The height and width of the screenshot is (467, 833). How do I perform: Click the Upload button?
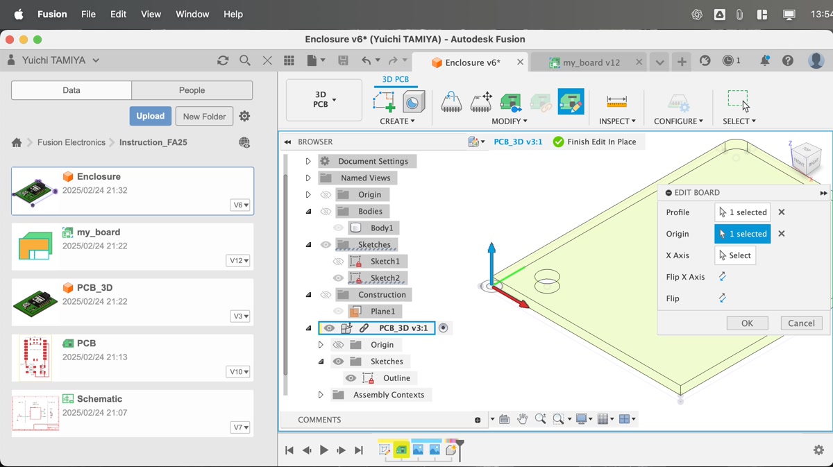coord(150,116)
